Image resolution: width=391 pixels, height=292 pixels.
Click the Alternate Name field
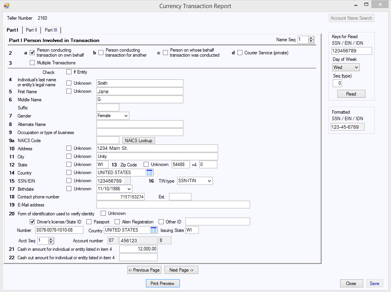(x=140, y=124)
